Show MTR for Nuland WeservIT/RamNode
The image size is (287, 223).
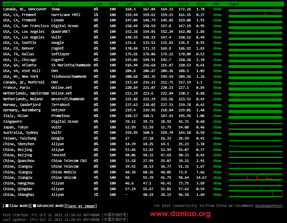coord(217,99)
